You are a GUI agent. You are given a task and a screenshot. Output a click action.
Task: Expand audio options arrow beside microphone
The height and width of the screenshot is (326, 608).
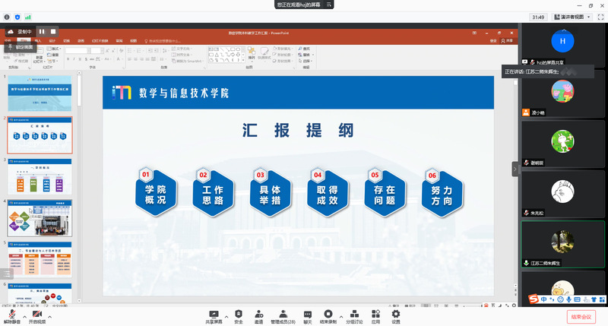[x=24, y=313]
